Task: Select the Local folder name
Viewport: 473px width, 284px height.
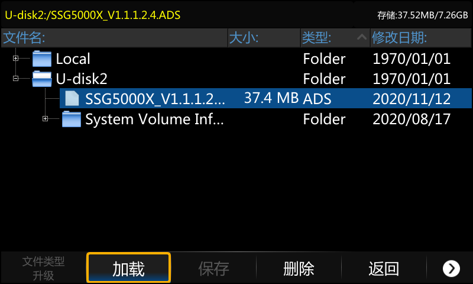Action: pyautogui.click(x=73, y=59)
